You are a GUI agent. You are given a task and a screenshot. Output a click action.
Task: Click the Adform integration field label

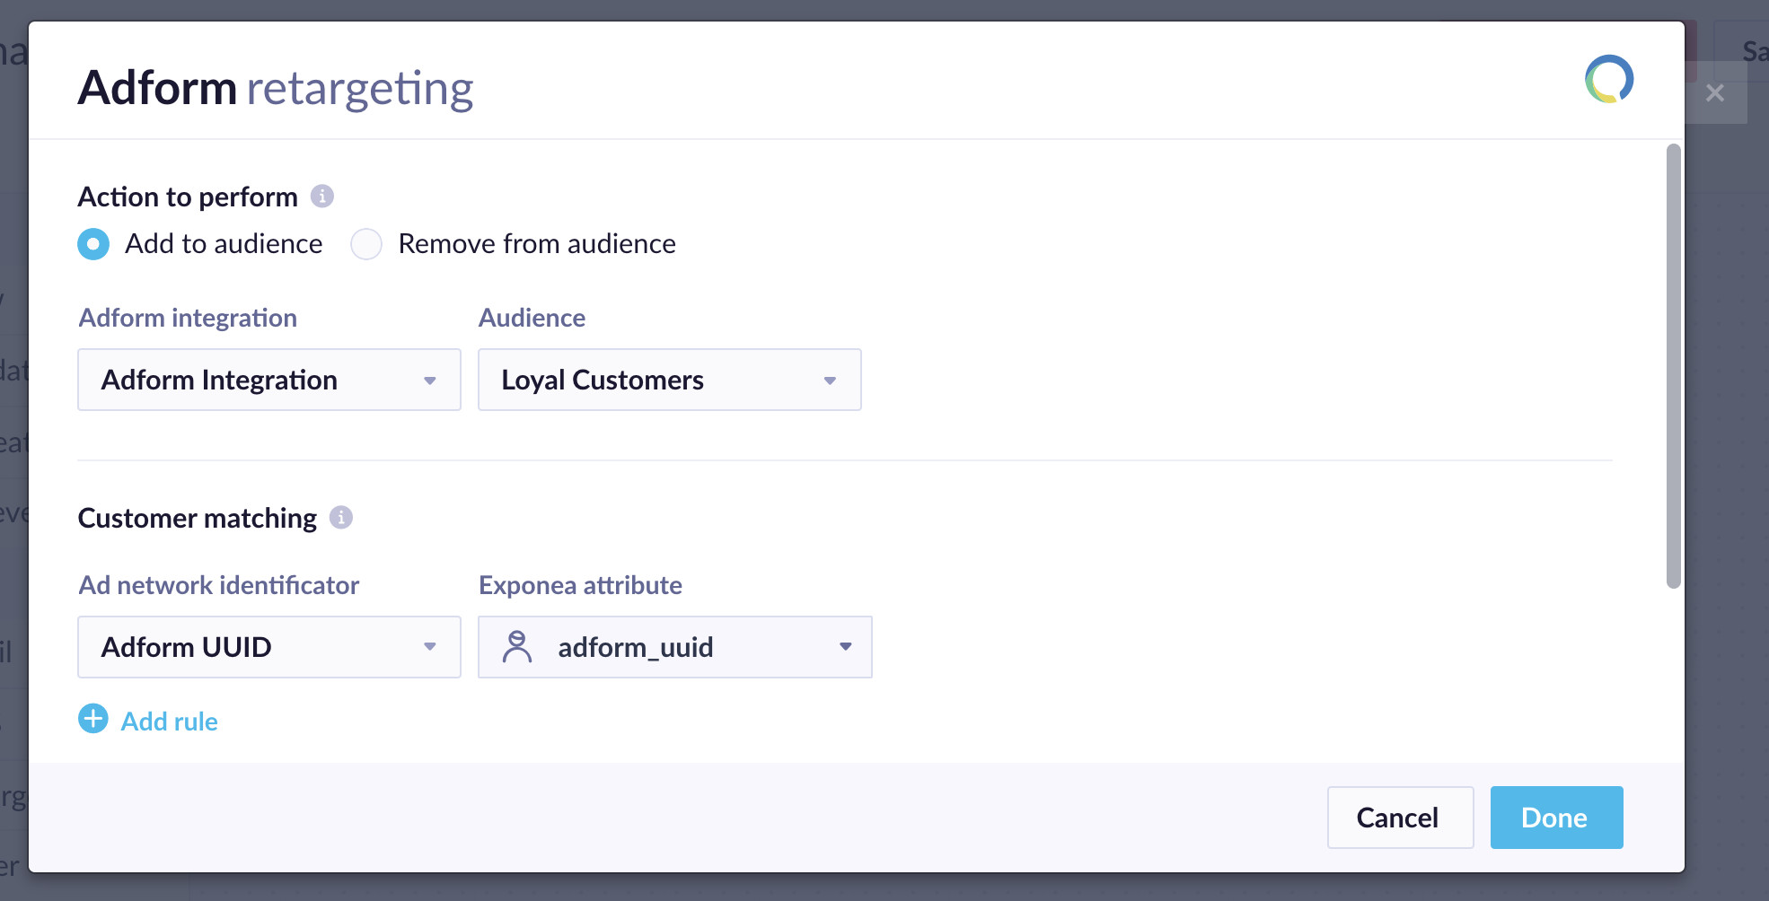pos(188,318)
